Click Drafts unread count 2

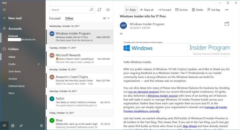click(x=39, y=64)
